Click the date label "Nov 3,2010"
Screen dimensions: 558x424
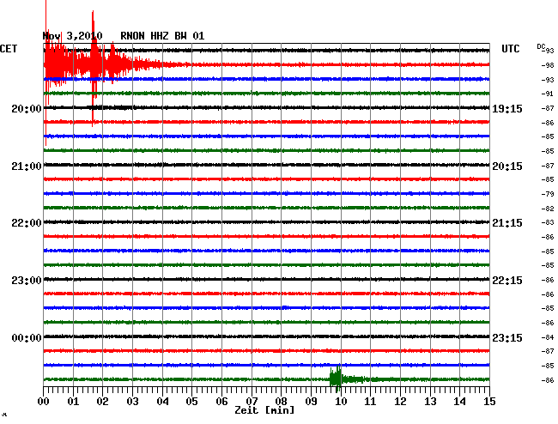(73, 36)
